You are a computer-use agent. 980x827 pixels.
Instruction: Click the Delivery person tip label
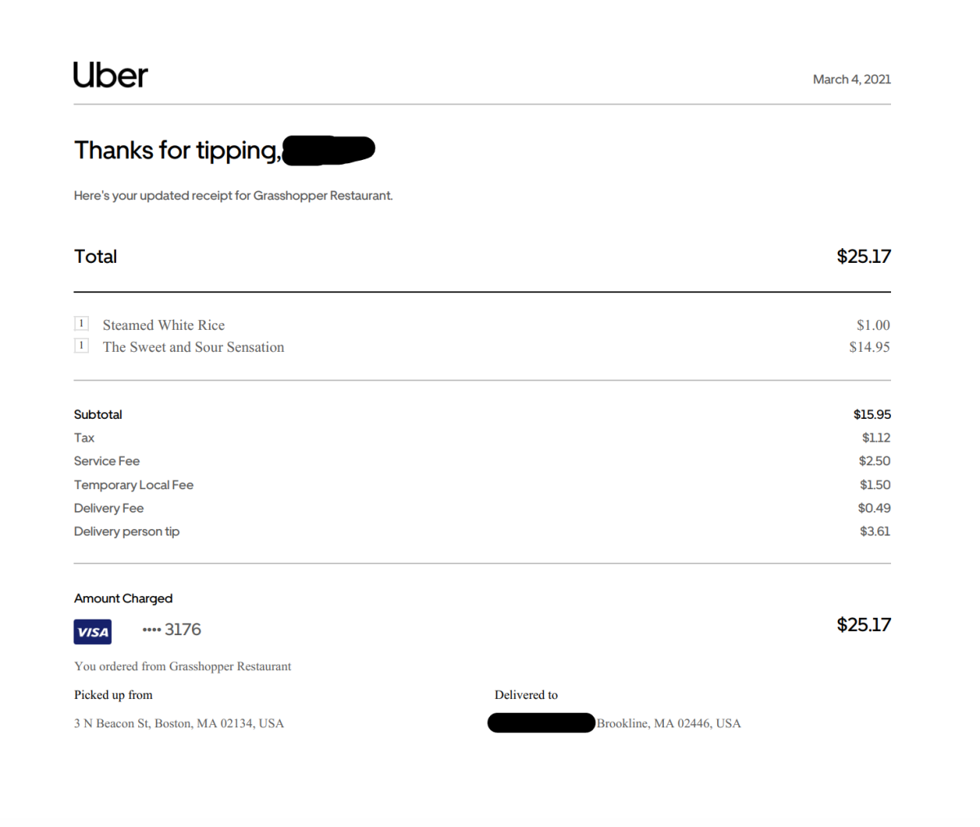[x=127, y=531]
